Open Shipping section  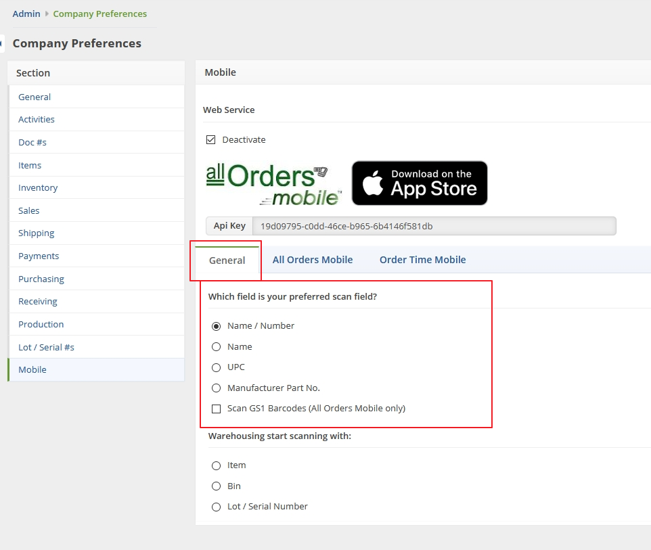96,233
